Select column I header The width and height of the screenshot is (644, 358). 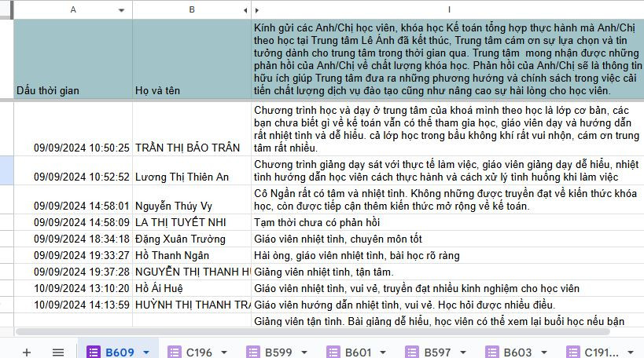tap(448, 10)
